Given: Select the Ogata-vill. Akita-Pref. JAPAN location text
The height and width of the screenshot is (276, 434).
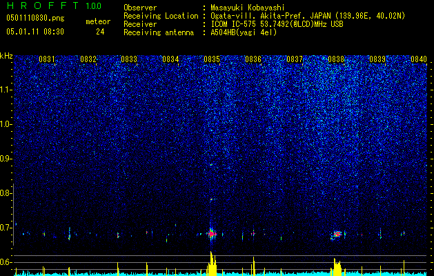Looking at the screenshot, I should click(x=309, y=16).
